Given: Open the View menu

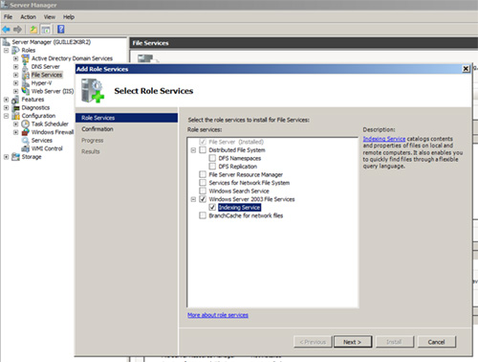Looking at the screenshot, I should (50, 17).
